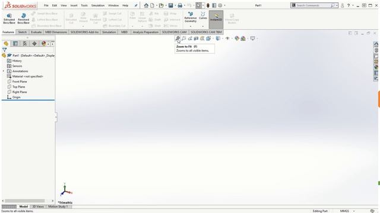Expand the Curves dropdown arrow

pos(203,26)
